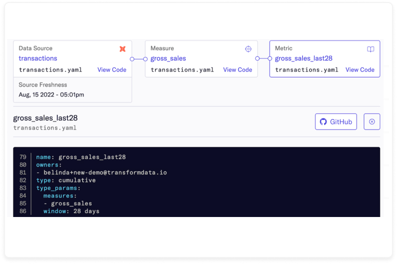This screenshot has height=264, width=397.
Task: Click the connector node between transactions and gross_sales
Action: coord(138,59)
